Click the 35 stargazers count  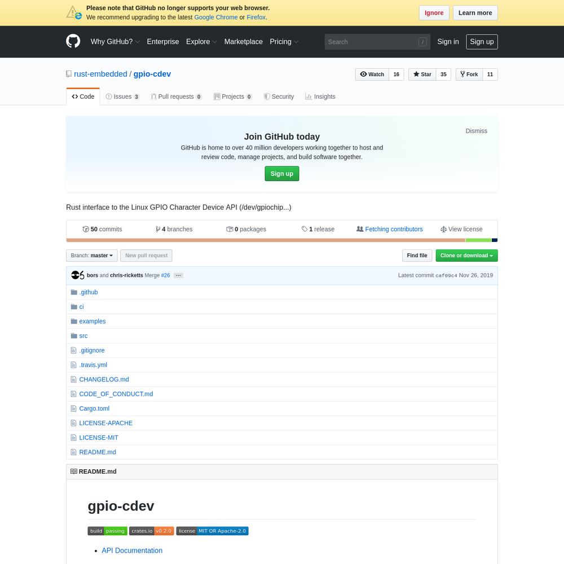[x=443, y=74]
